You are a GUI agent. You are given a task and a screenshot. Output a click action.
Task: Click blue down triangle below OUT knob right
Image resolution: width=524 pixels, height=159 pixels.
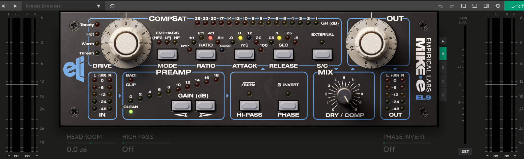(x=395, y=69)
